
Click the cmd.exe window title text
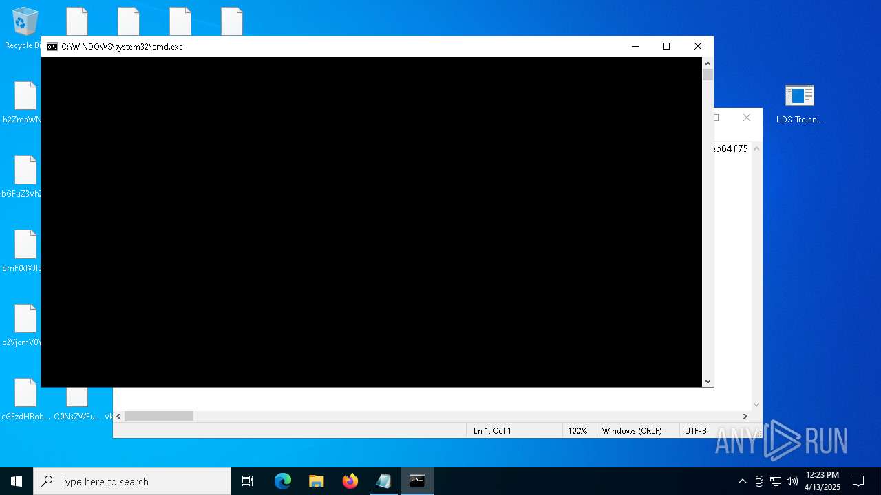(122, 47)
